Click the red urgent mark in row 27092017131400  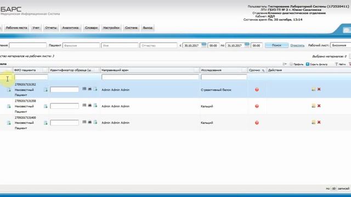tap(257, 123)
